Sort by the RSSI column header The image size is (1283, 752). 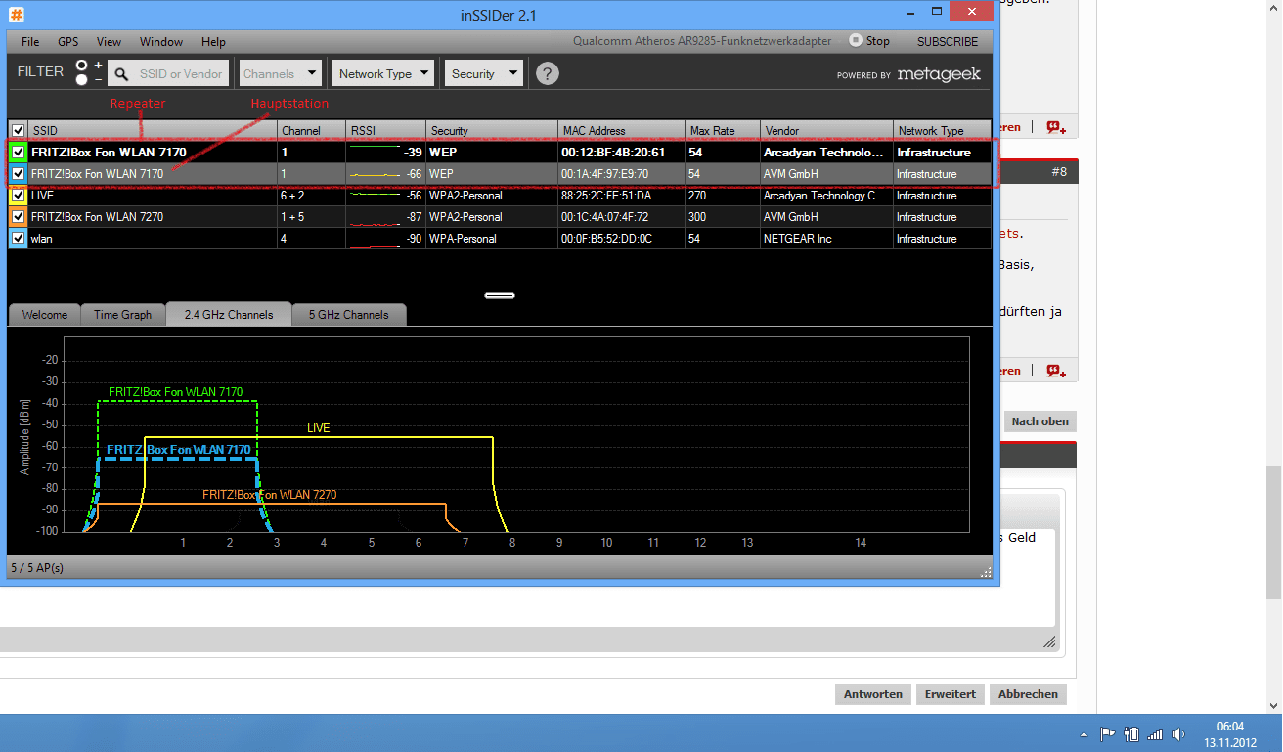386,130
